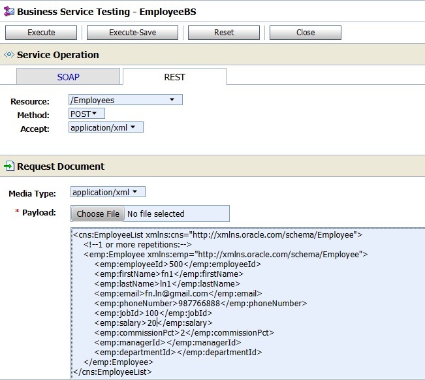The width and height of the screenshot is (425, 380).
Task: Switch to the SOAP tab
Action: point(68,77)
